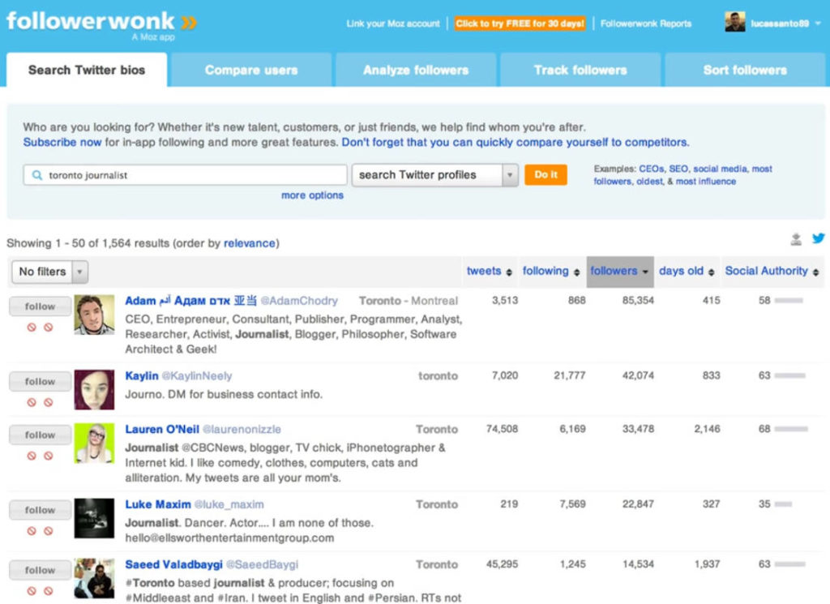Sort by following column arrows
Viewport: 830px width, 604px height.
pyautogui.click(x=576, y=272)
